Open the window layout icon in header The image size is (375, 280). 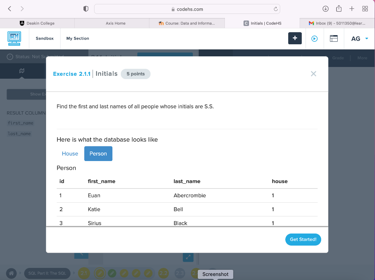click(334, 38)
